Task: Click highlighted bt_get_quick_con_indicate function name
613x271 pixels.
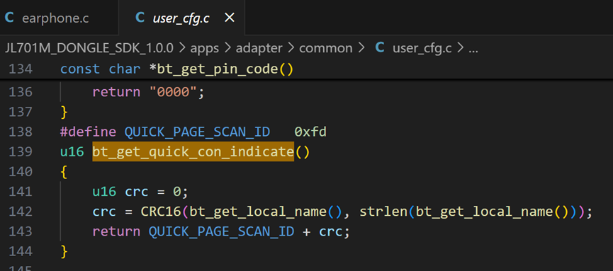Action: (x=193, y=152)
